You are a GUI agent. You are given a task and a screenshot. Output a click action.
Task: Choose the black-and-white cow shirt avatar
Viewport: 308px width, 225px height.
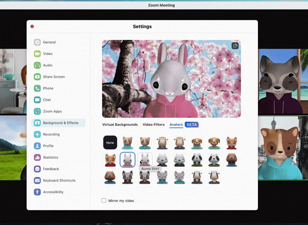pyautogui.click(x=214, y=177)
